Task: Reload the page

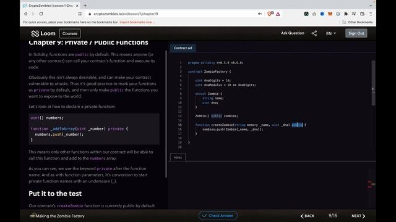Action: tap(41, 14)
